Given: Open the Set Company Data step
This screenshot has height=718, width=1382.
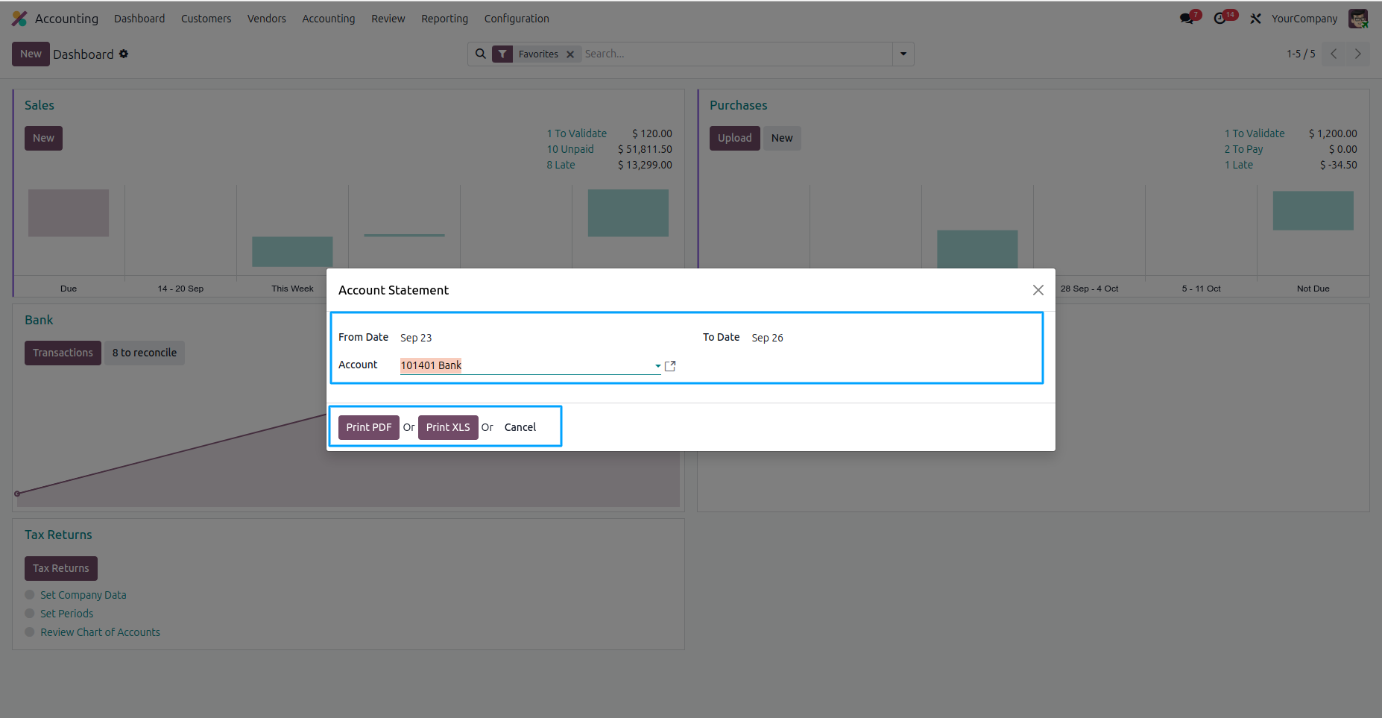Looking at the screenshot, I should (x=83, y=595).
